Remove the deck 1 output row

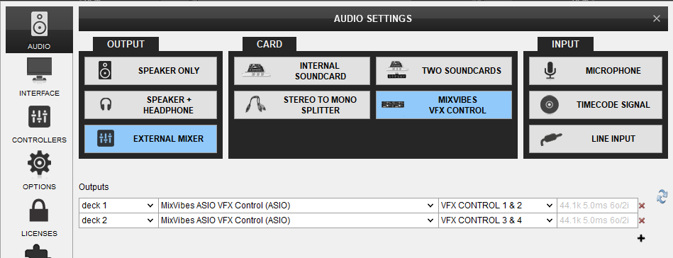[x=642, y=206]
